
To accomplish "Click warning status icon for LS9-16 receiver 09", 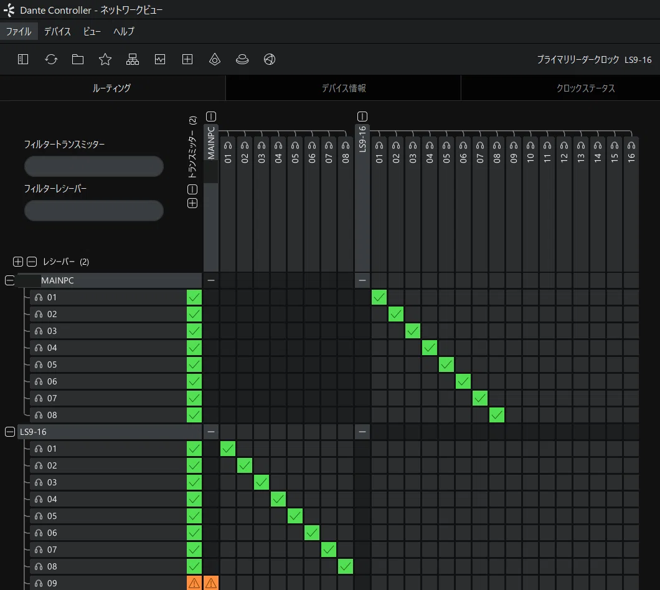I will tap(194, 583).
